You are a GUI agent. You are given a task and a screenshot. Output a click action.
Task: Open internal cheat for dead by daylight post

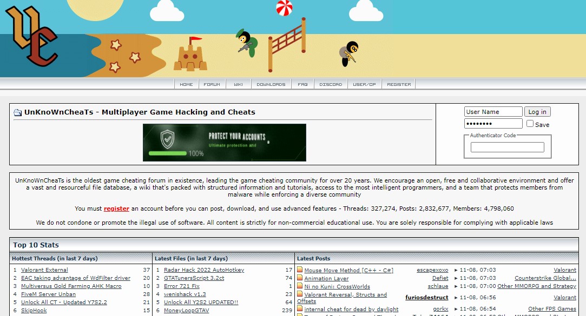coord(351,310)
